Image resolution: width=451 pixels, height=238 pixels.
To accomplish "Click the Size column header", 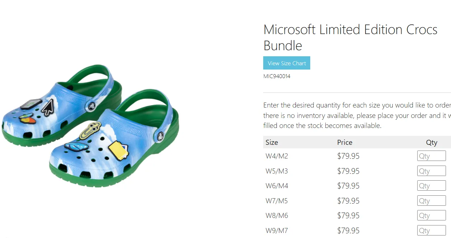I will click(x=272, y=142).
